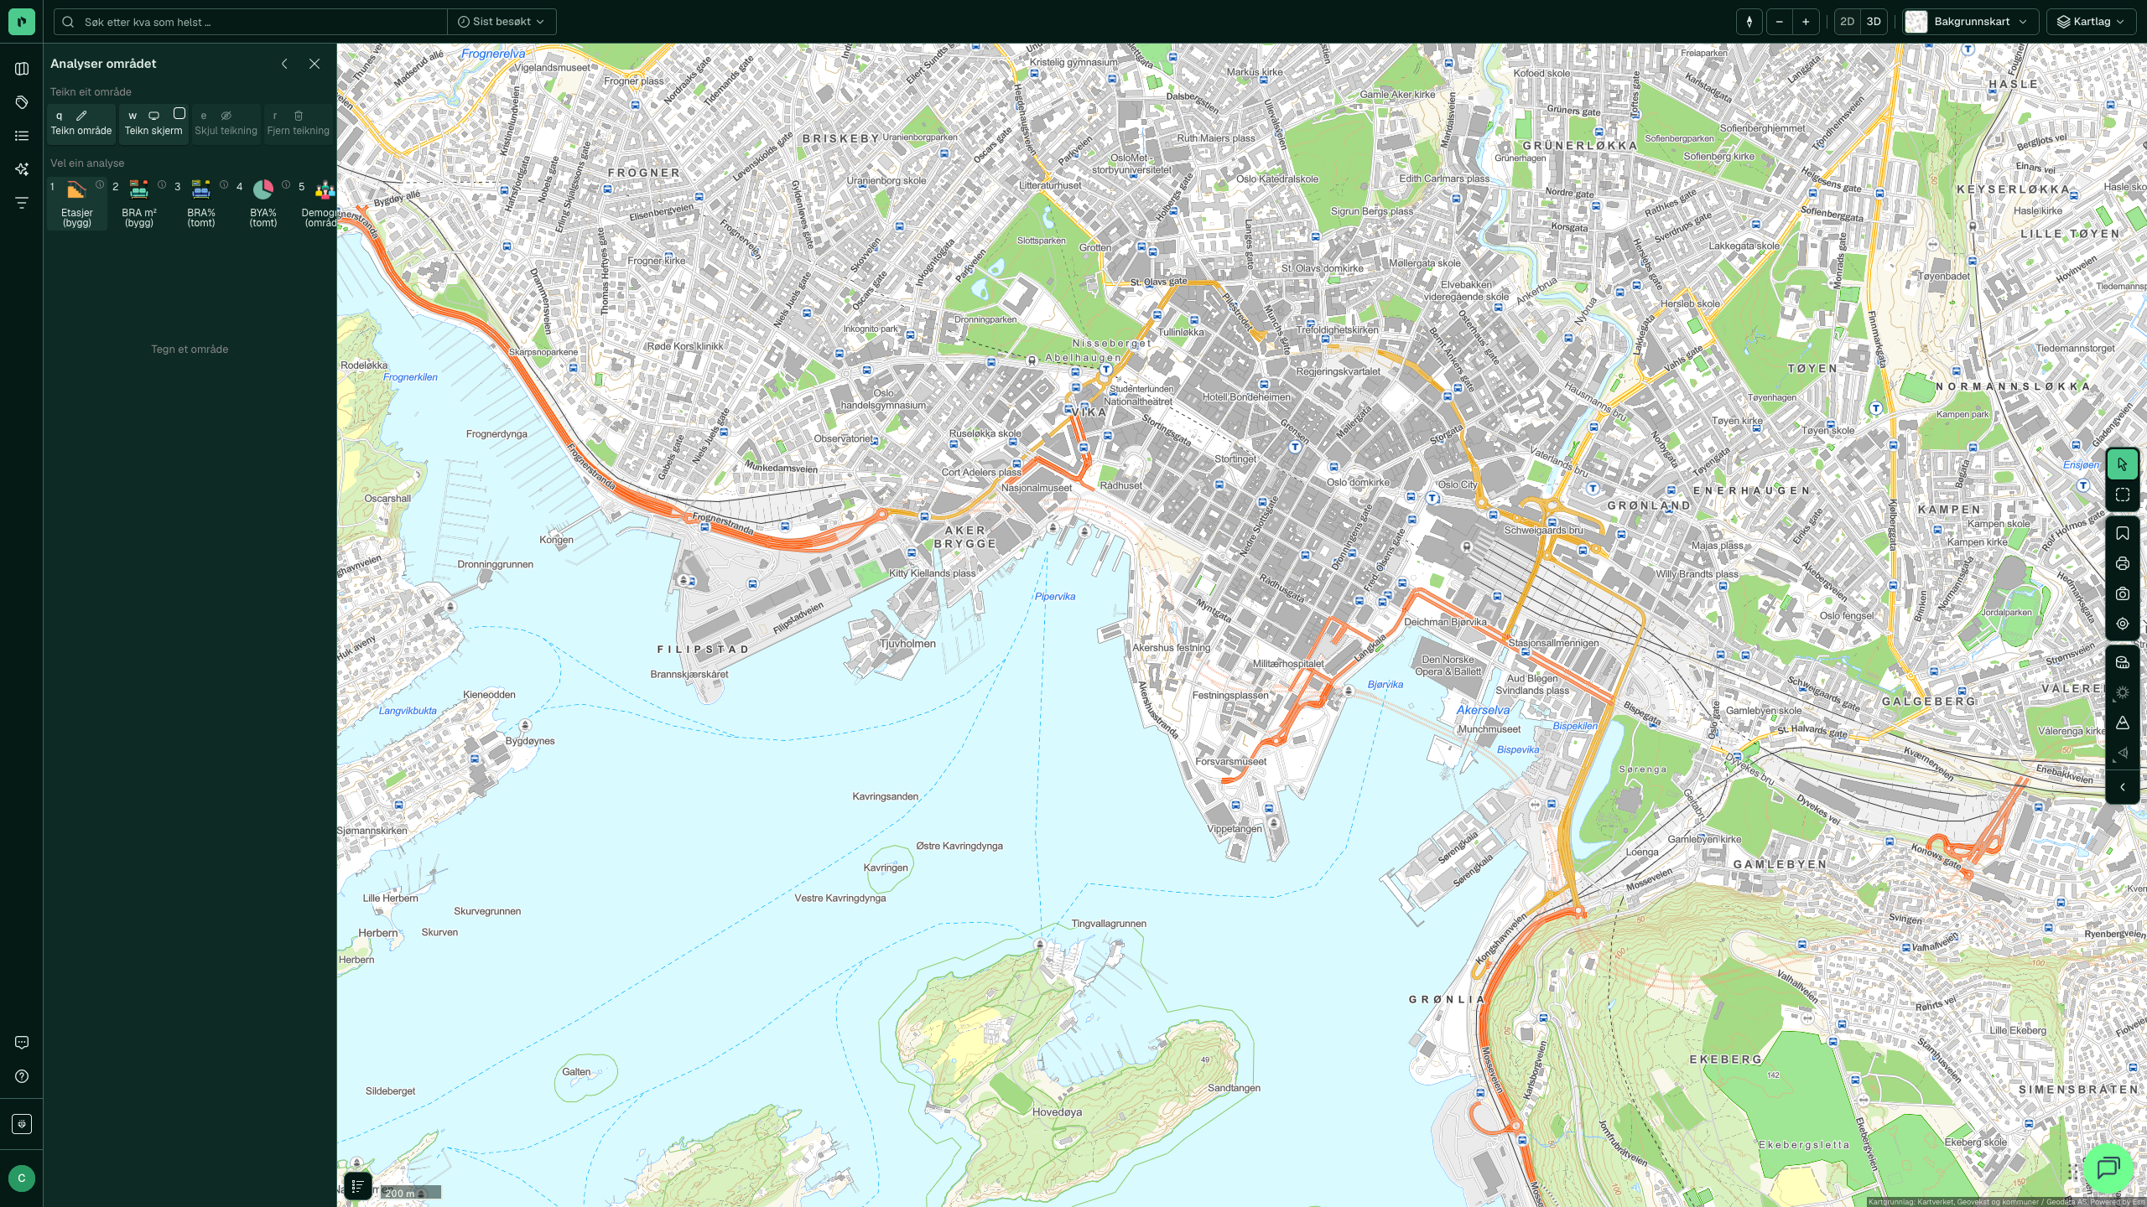Open the print map tool

click(x=2122, y=563)
